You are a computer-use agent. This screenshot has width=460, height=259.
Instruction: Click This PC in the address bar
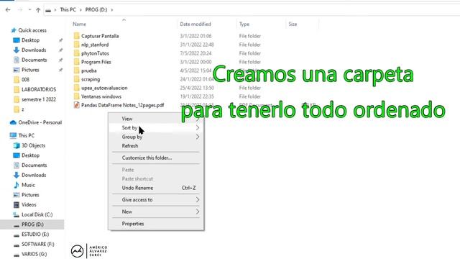point(68,9)
